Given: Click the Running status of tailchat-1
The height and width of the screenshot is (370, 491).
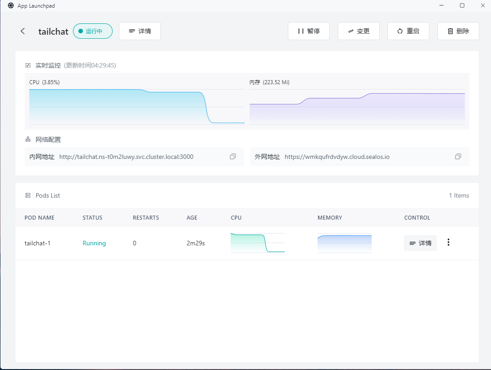Looking at the screenshot, I should point(94,243).
